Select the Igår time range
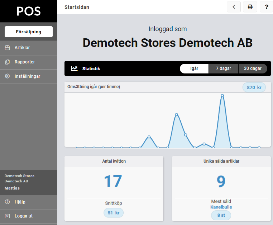Screen dimensions: 273x225 [194, 68]
